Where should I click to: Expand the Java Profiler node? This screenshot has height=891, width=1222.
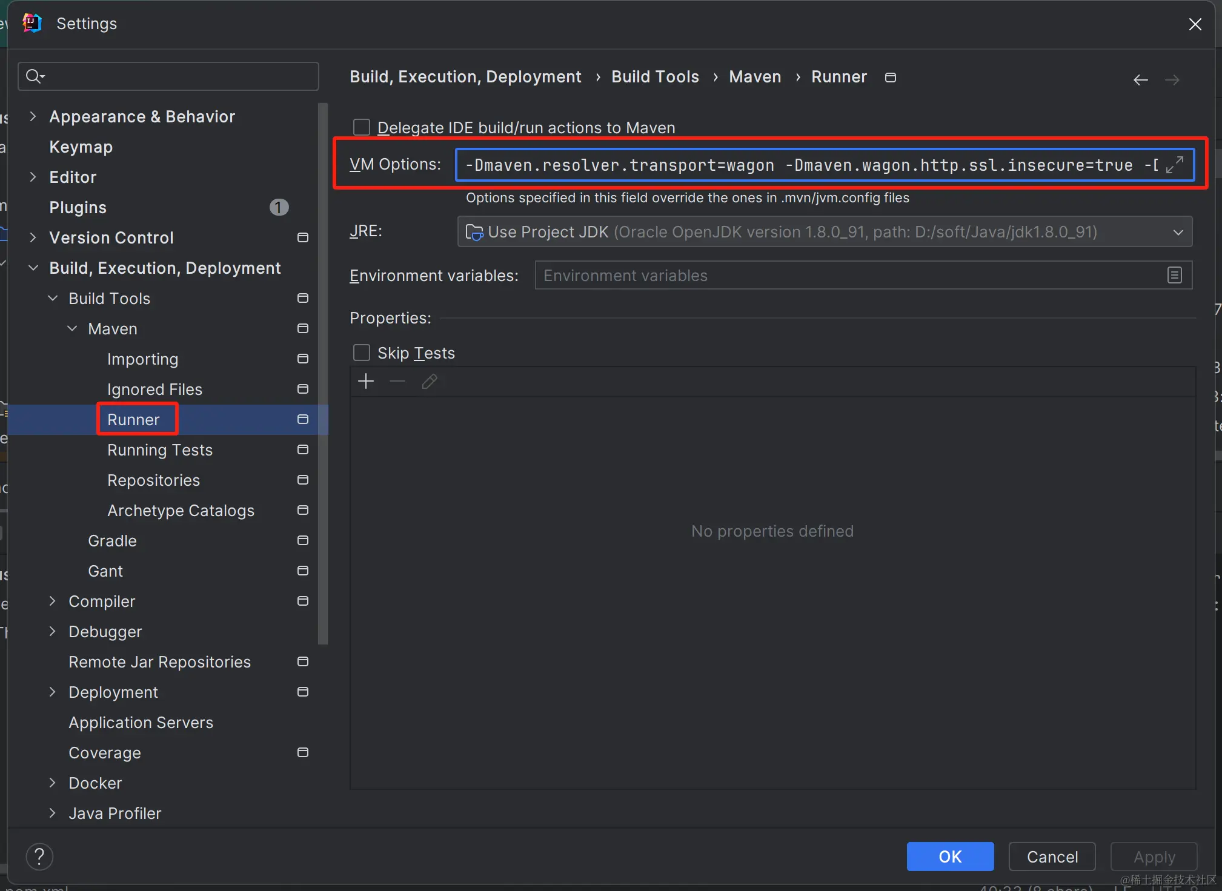53,813
